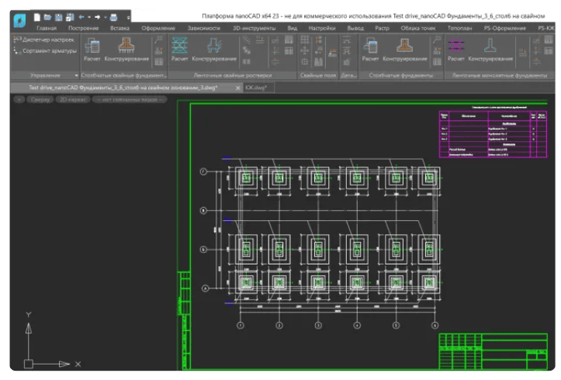This screenshot has width=561, height=380.
Task: Switch to the ЮК.dwg document tab
Action: tap(255, 88)
